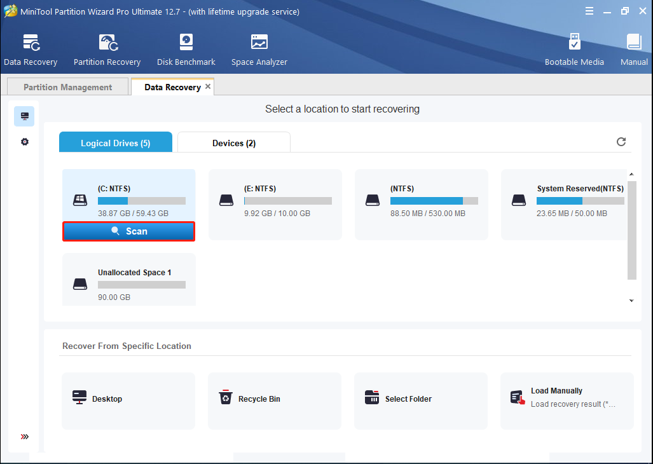Refresh the drive list
The image size is (653, 464).
pos(621,142)
